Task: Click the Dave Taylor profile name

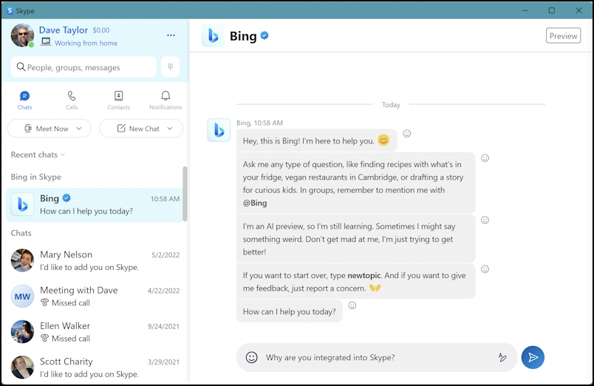Action: point(64,30)
